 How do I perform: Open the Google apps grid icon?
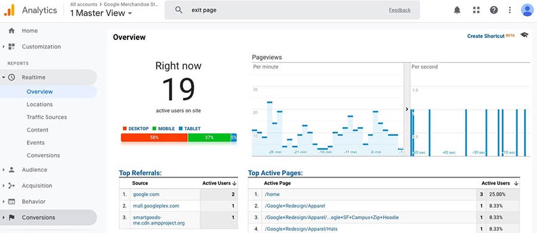coord(476,10)
